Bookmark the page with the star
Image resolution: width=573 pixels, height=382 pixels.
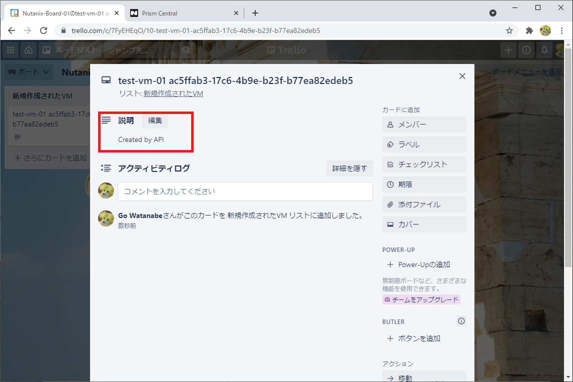[x=509, y=30]
